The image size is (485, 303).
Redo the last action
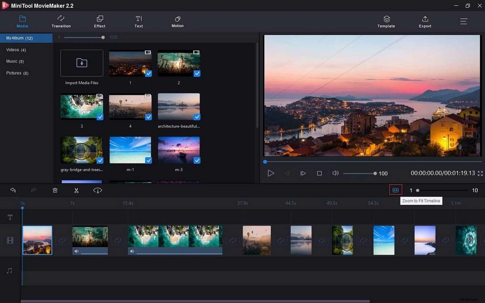(34, 190)
